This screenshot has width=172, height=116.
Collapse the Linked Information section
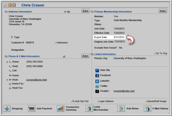click(92, 54)
